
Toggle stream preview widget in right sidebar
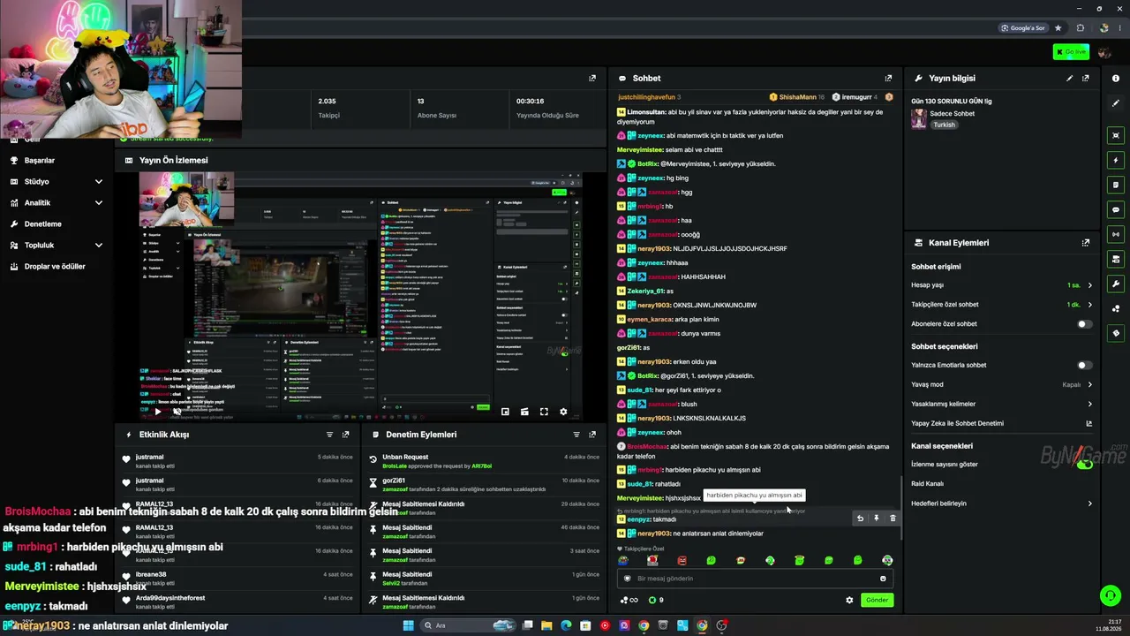coord(1116,135)
